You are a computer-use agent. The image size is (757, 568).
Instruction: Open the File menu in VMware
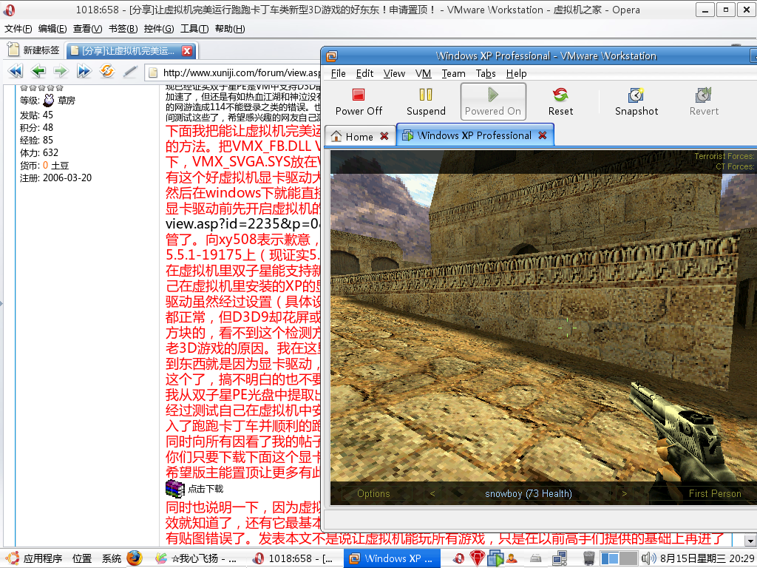338,73
